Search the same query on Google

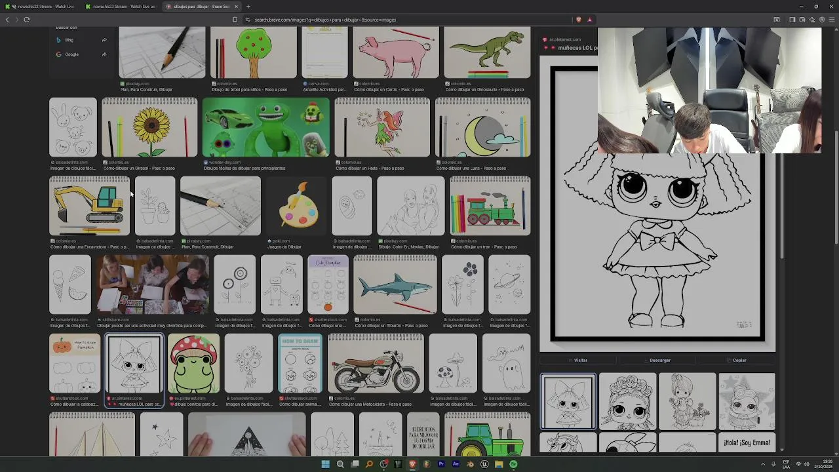tap(71, 54)
